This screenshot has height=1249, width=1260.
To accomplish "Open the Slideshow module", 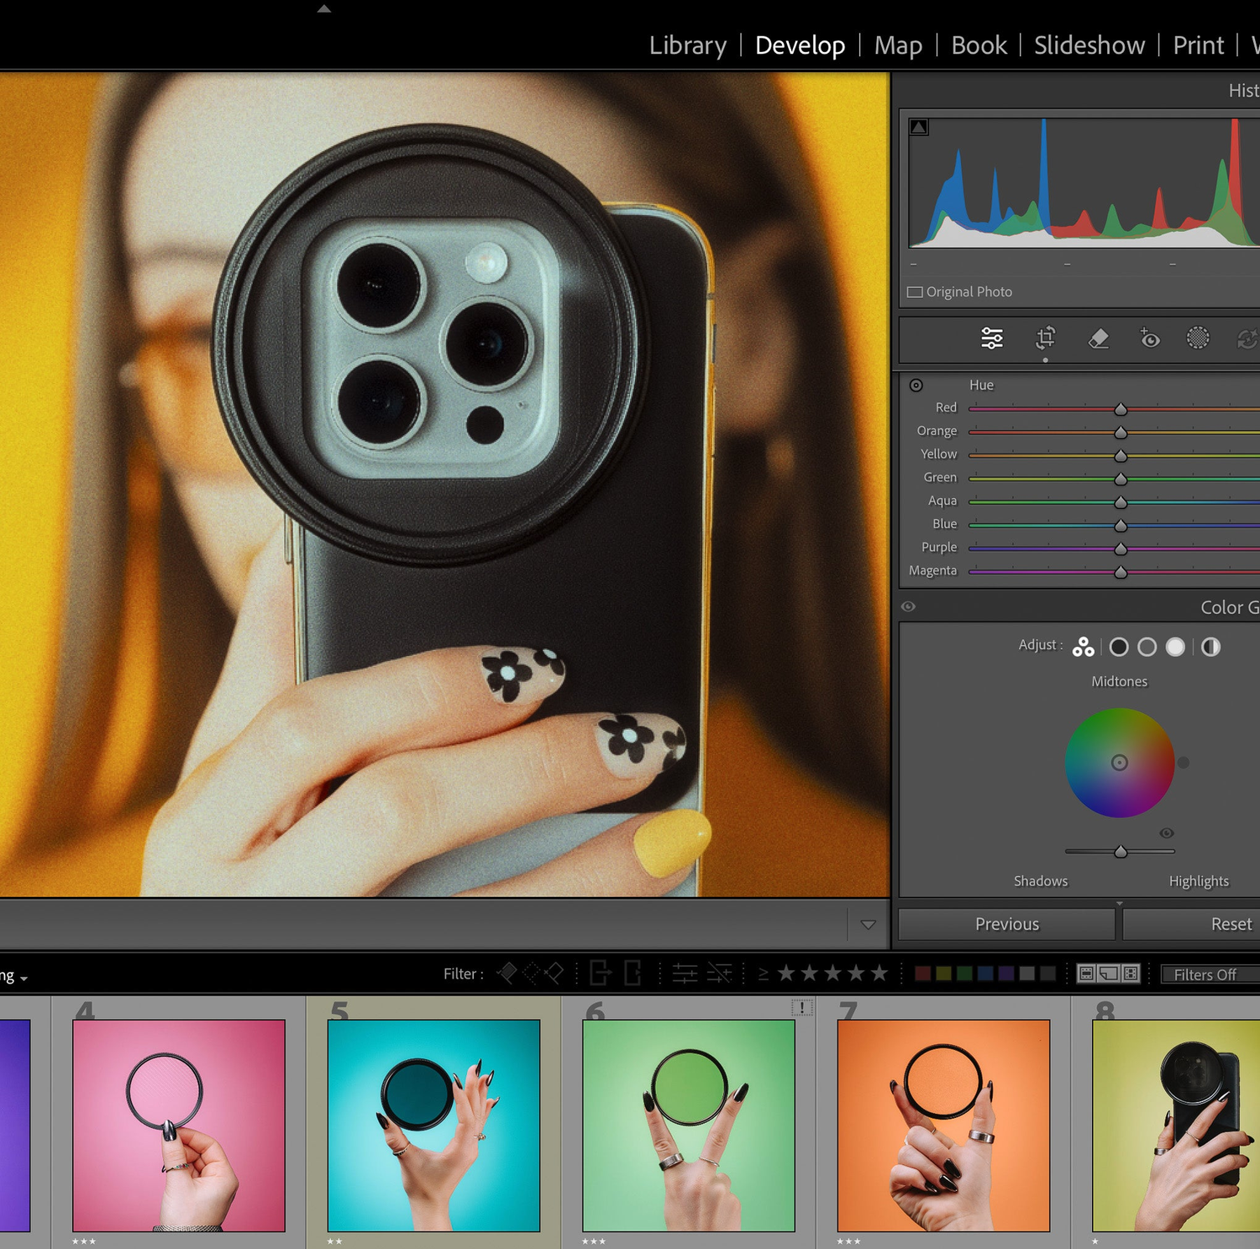I will tap(1089, 45).
